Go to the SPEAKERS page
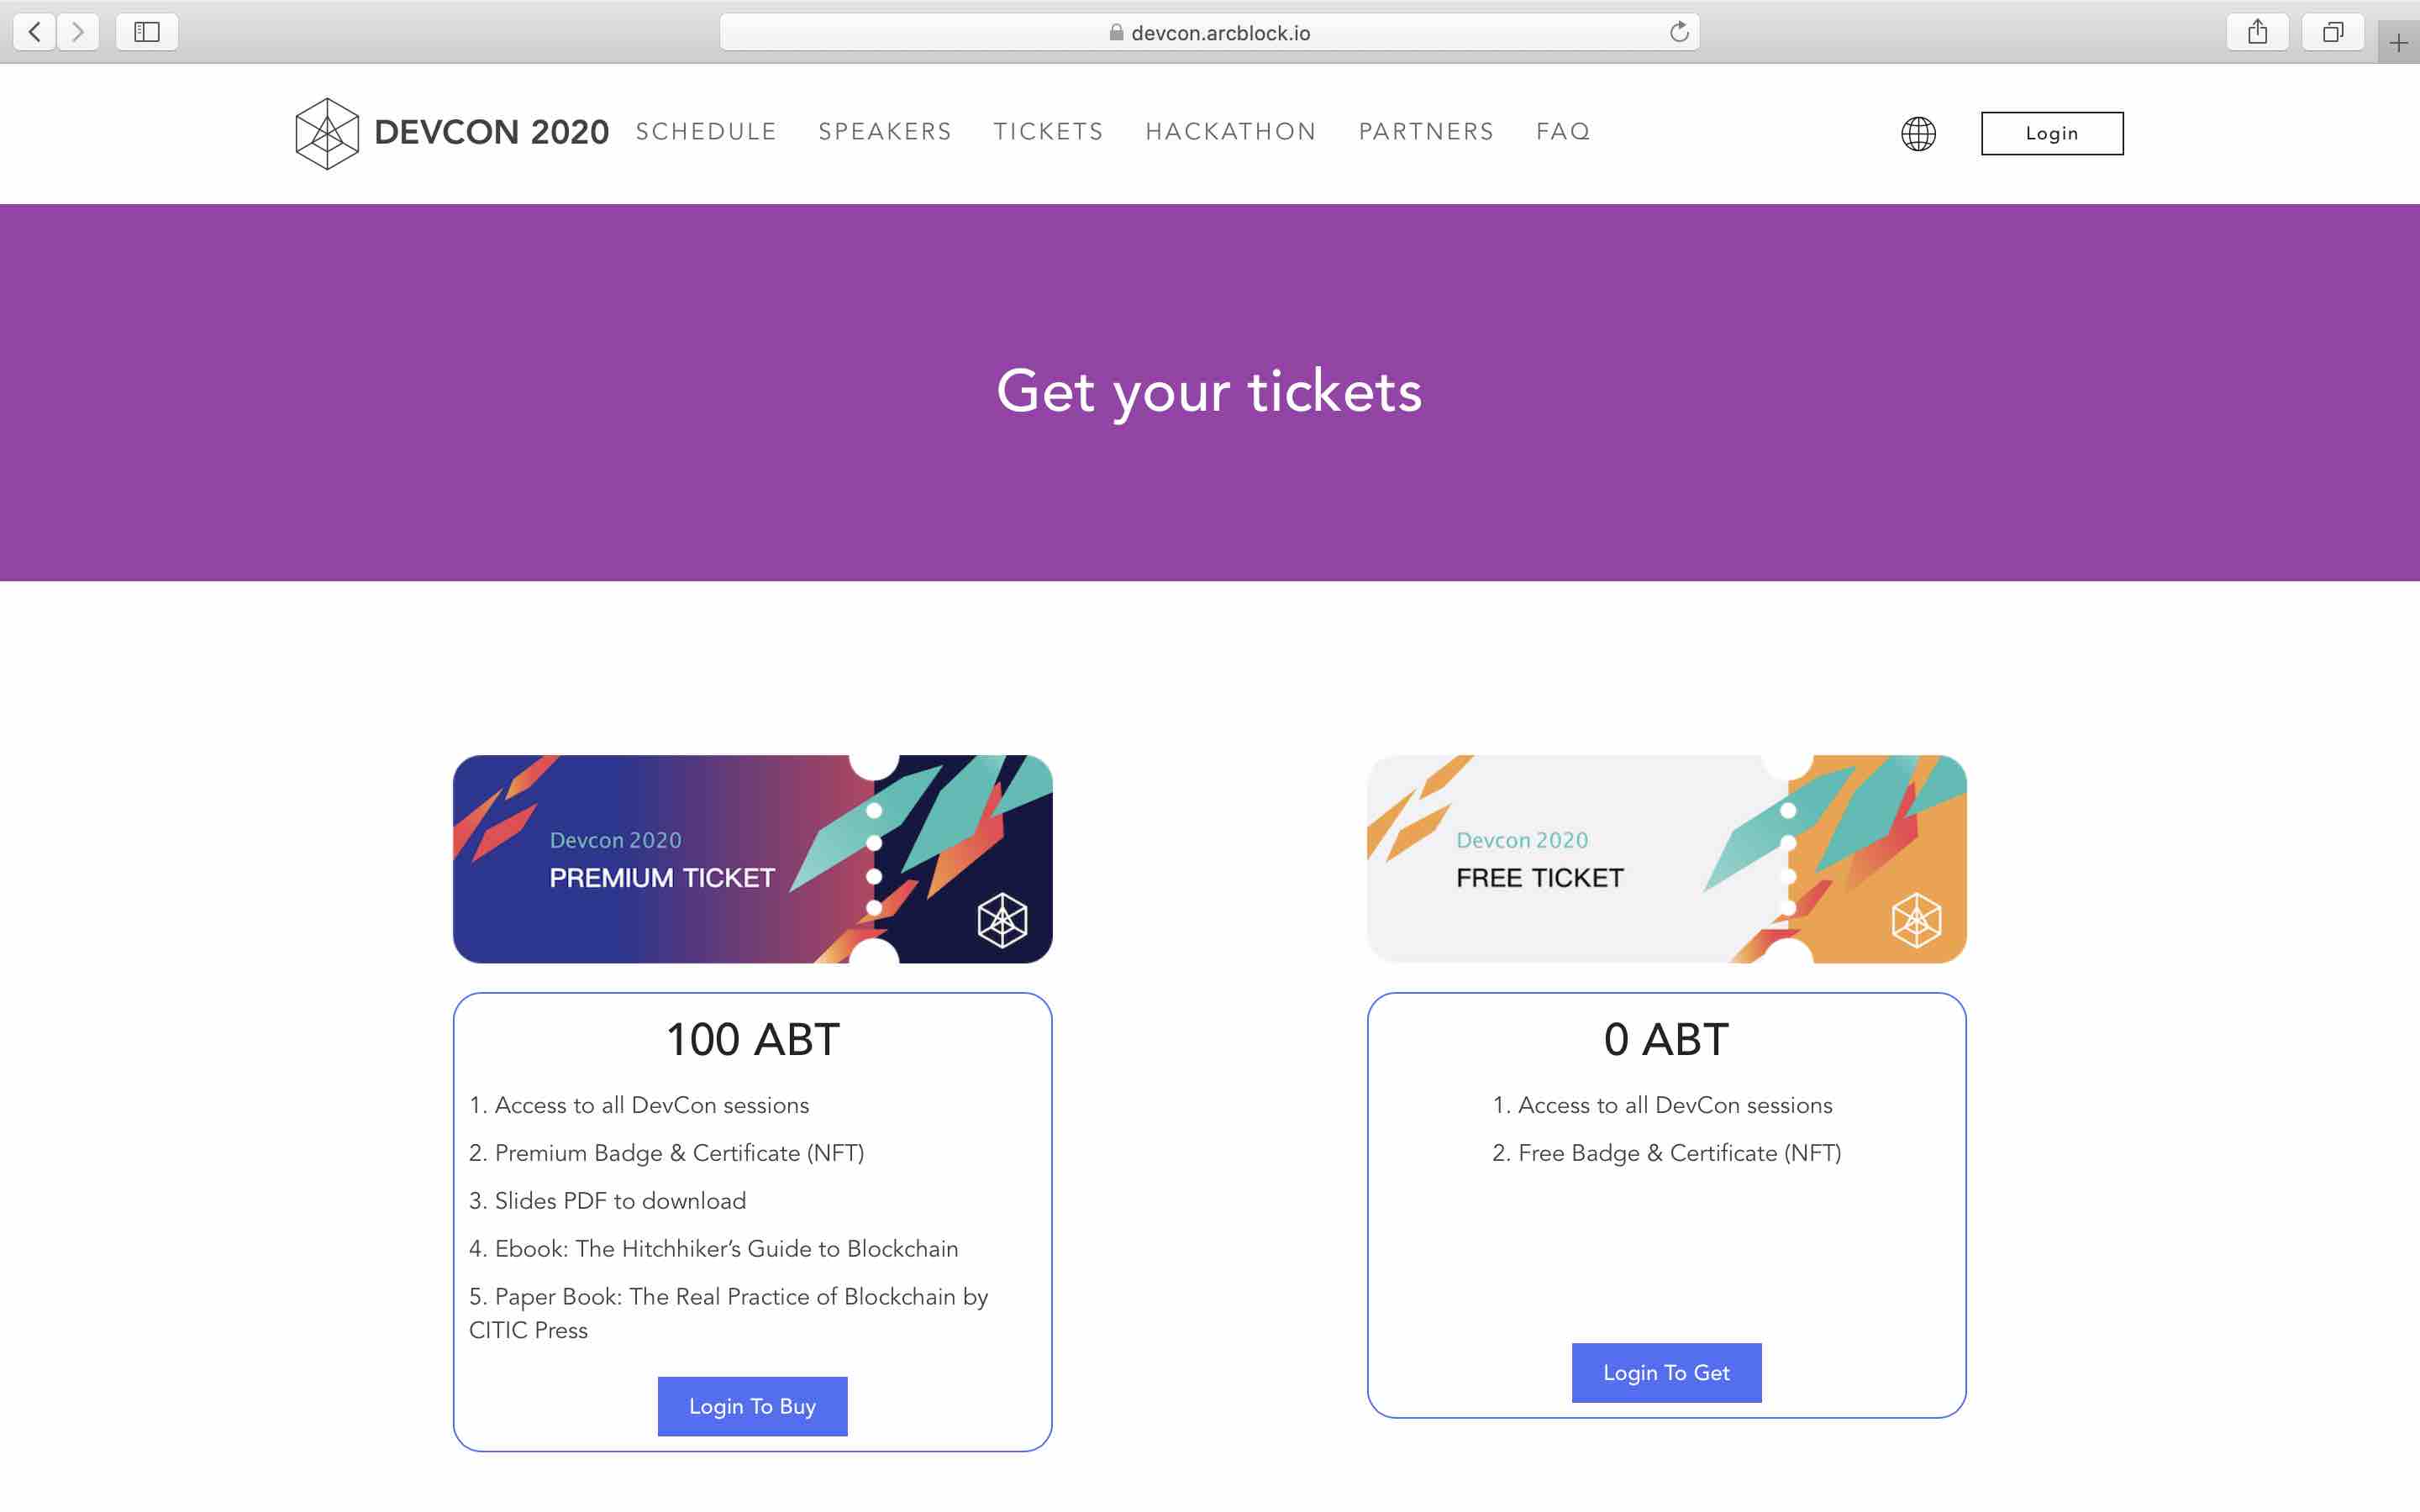 click(x=885, y=132)
